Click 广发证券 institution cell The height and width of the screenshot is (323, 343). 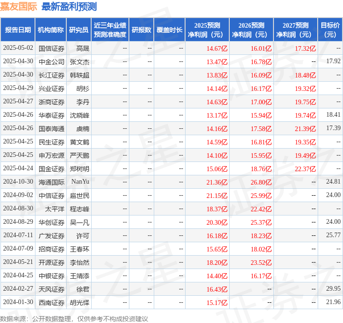[52, 235]
